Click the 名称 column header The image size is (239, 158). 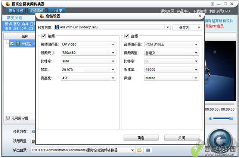[25, 36]
